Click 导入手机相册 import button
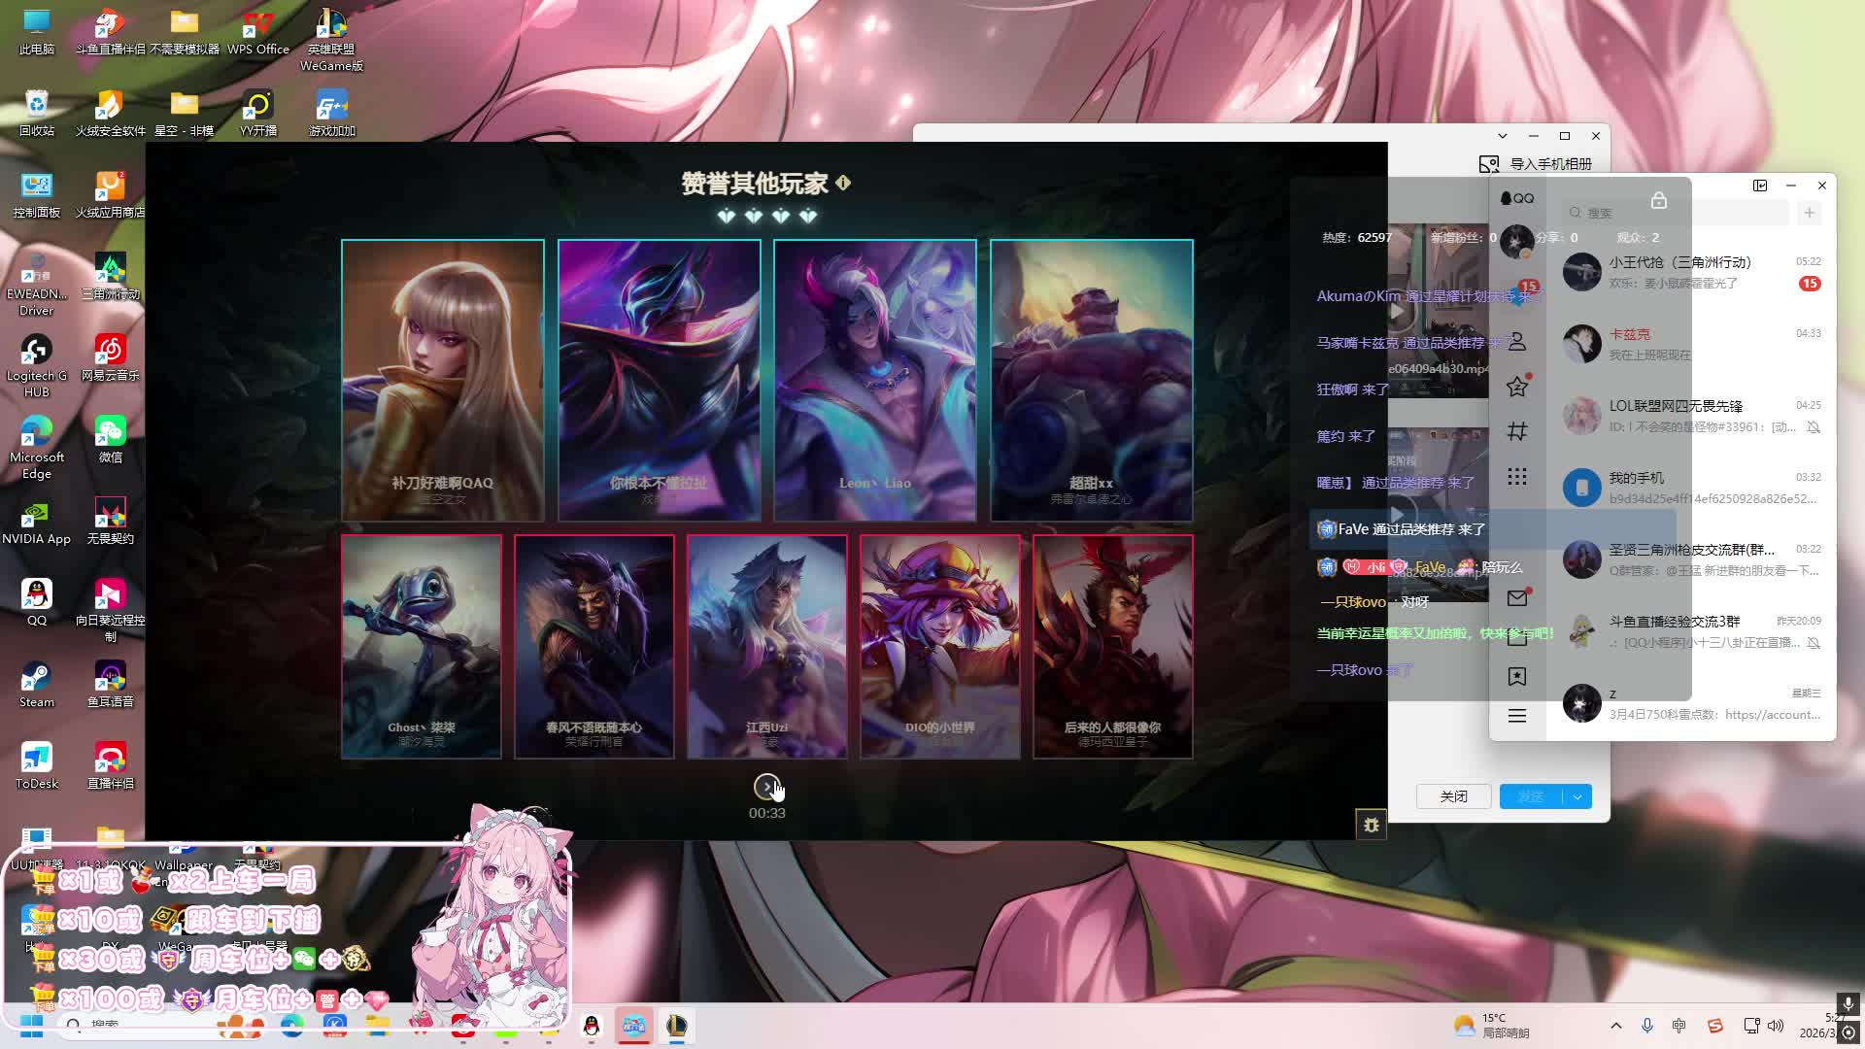The height and width of the screenshot is (1049, 1865). pos(1537,164)
